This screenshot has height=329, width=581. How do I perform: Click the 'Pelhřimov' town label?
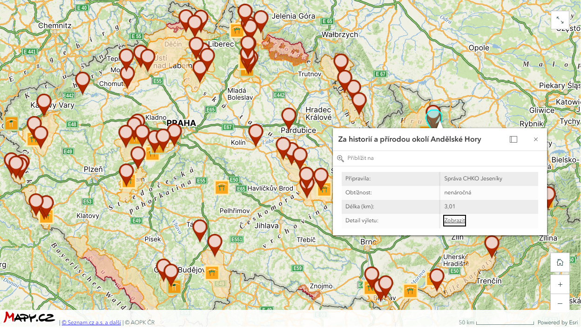(x=235, y=211)
